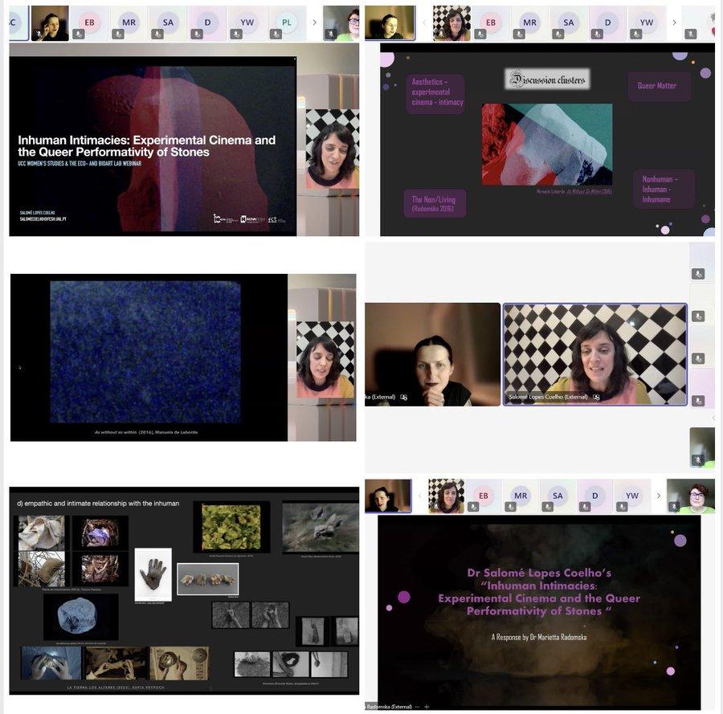Click the plus icon beside the Radomska (External) label
Image resolution: width=723 pixels, height=714 pixels.
pyautogui.click(x=427, y=706)
